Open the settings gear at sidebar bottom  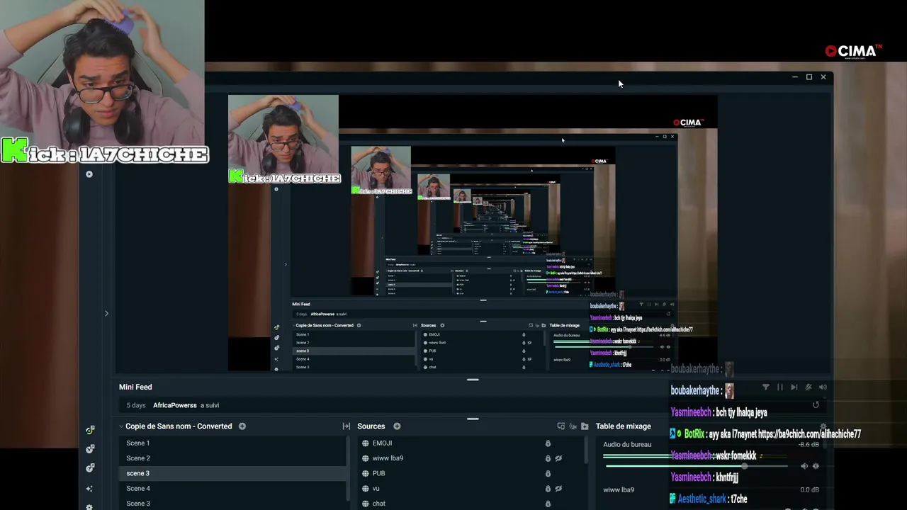click(89, 507)
